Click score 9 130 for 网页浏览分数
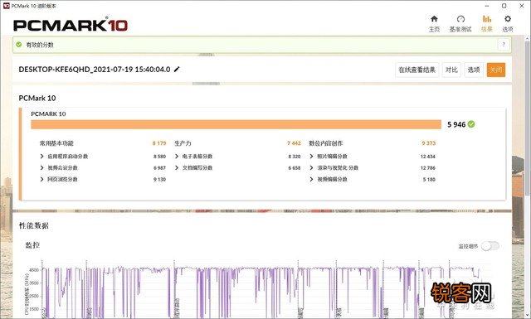This screenshot has height=319, width=531. point(159,179)
